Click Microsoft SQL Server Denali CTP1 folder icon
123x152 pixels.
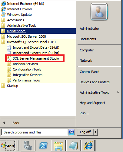click(3, 42)
